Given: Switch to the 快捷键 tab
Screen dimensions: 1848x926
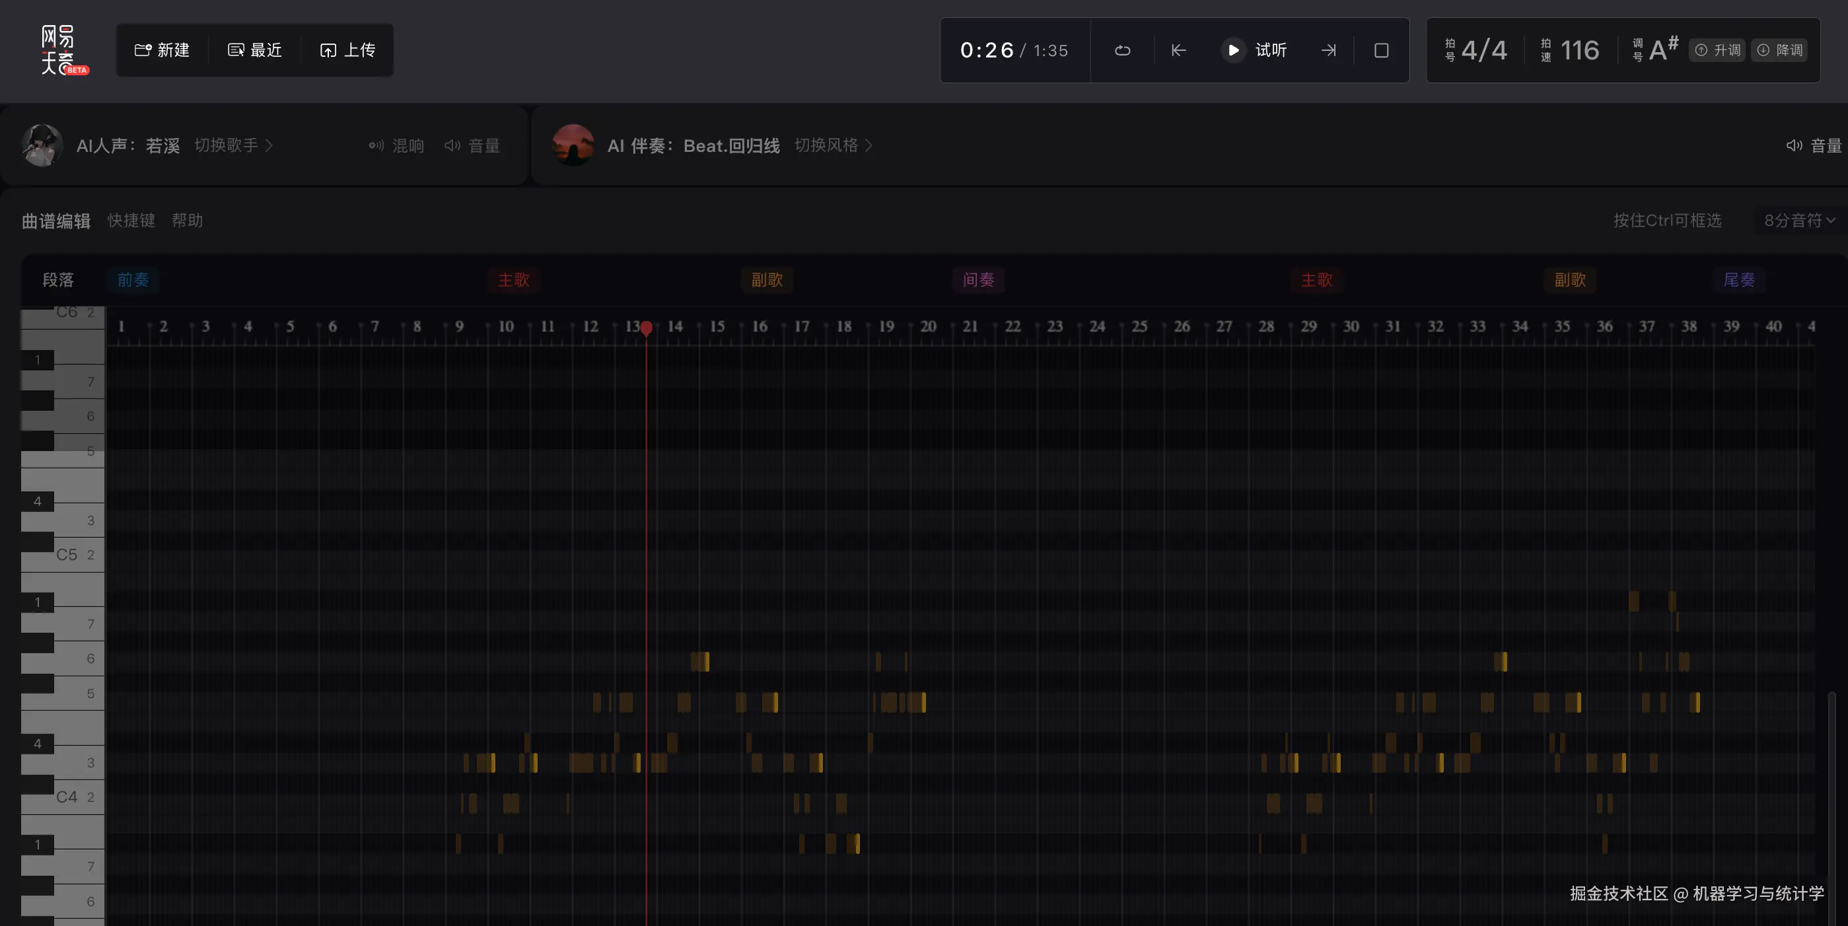Looking at the screenshot, I should [131, 220].
